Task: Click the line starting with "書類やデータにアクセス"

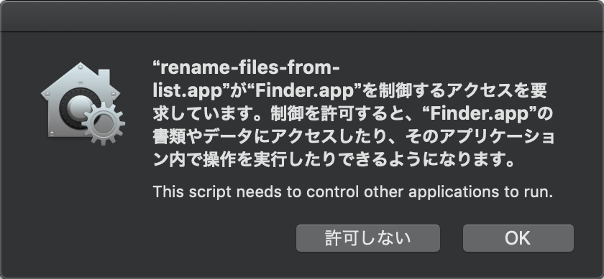Action: (x=354, y=137)
